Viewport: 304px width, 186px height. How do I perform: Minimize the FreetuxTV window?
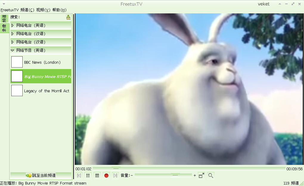pyautogui.click(x=286, y=4)
